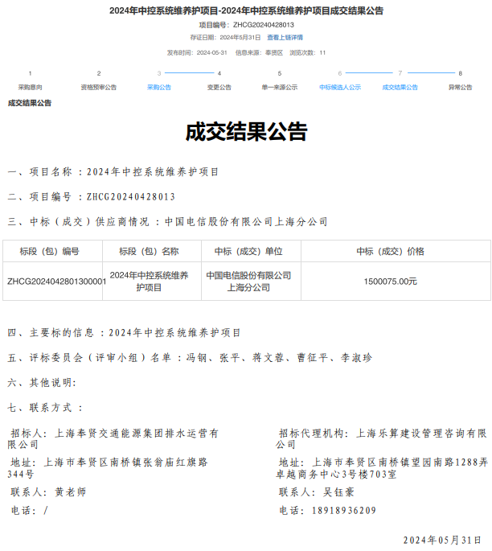The image size is (492, 551).
Task: Click the page title at the top
Action: pyautogui.click(x=246, y=10)
